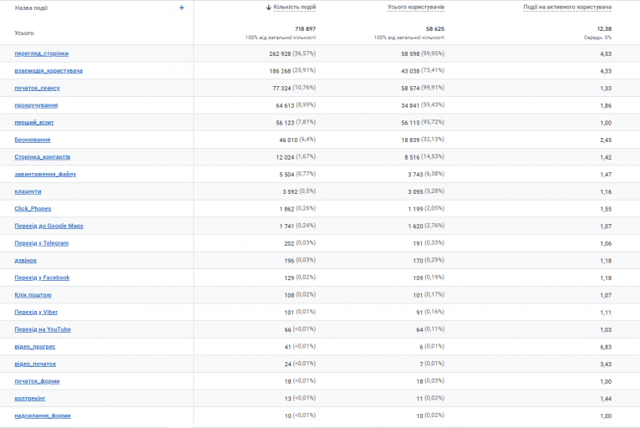Screen dimensions: 640x428
Task: Sort by the Усього користувачів column header
Action: (x=416, y=8)
